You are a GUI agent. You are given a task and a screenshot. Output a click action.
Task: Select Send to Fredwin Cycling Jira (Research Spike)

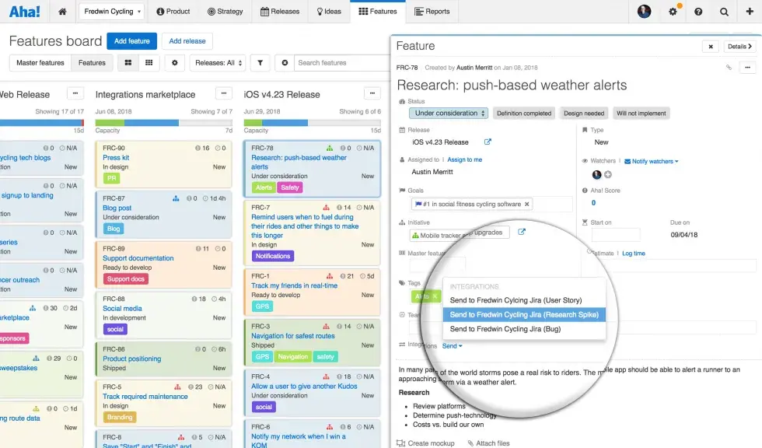coord(525,314)
